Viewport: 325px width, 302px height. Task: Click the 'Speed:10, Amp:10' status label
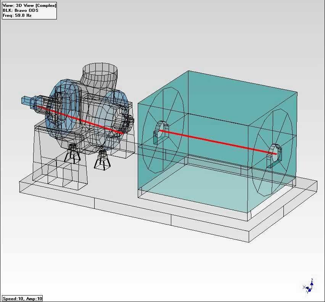point(23,299)
